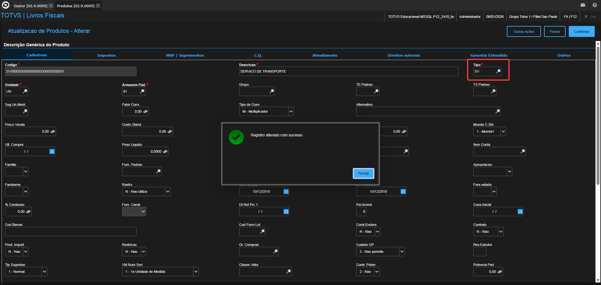Open the lookup magnifier for Grupo field
Viewport: 601px width, 285px height.
[272, 91]
